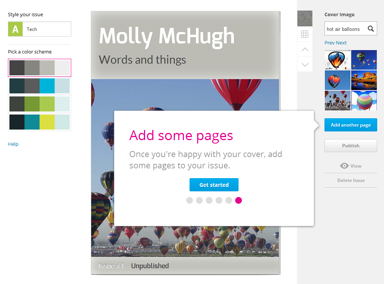Choose the desert mesa reflection thumbnail
This screenshot has width=384, height=284.
point(364,80)
